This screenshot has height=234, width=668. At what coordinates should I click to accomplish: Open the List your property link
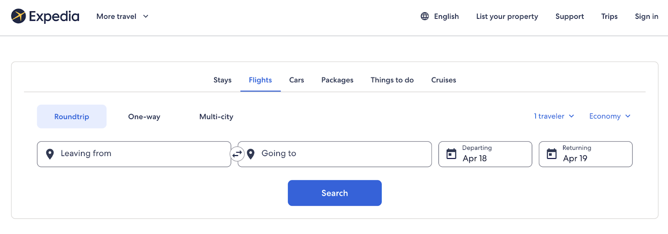tap(507, 16)
